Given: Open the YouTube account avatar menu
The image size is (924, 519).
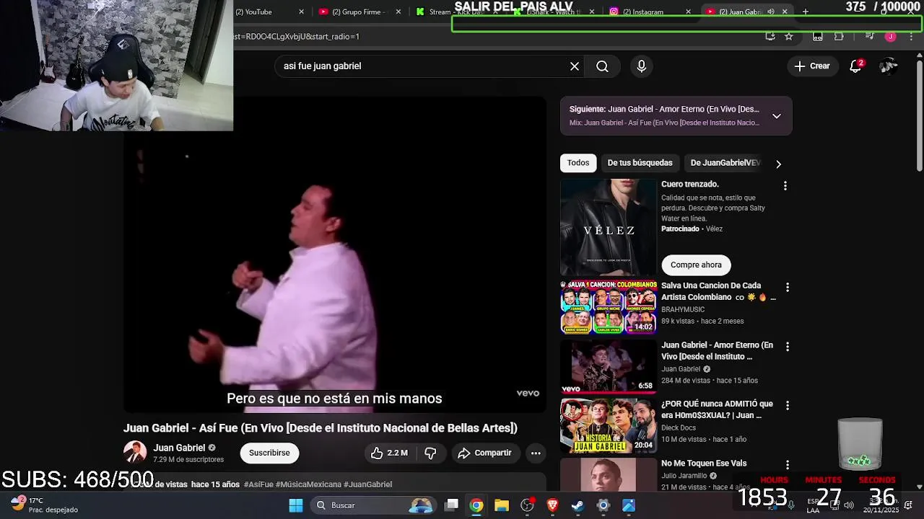Looking at the screenshot, I should click(x=889, y=66).
